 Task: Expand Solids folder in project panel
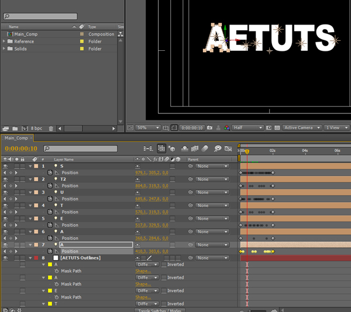pos(4,48)
